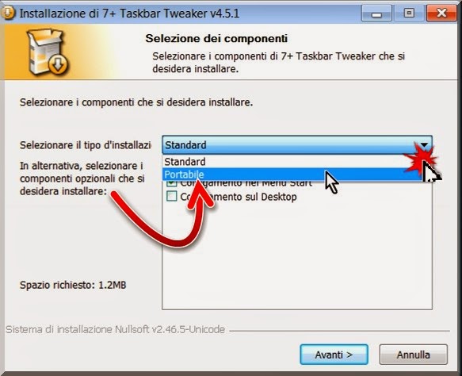462x376 pixels.
Task: Close the installer with the red X
Action: (441, 13)
